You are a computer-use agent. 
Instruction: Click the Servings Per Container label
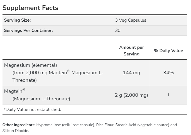[x=28, y=30]
